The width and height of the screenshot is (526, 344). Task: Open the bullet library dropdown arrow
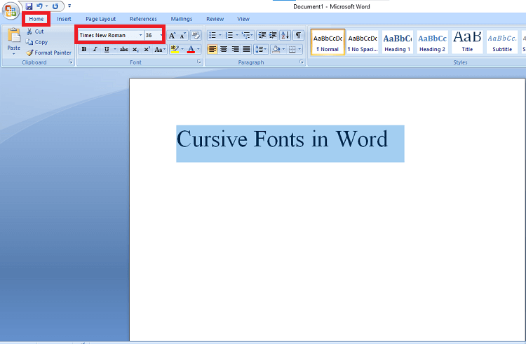(x=220, y=35)
